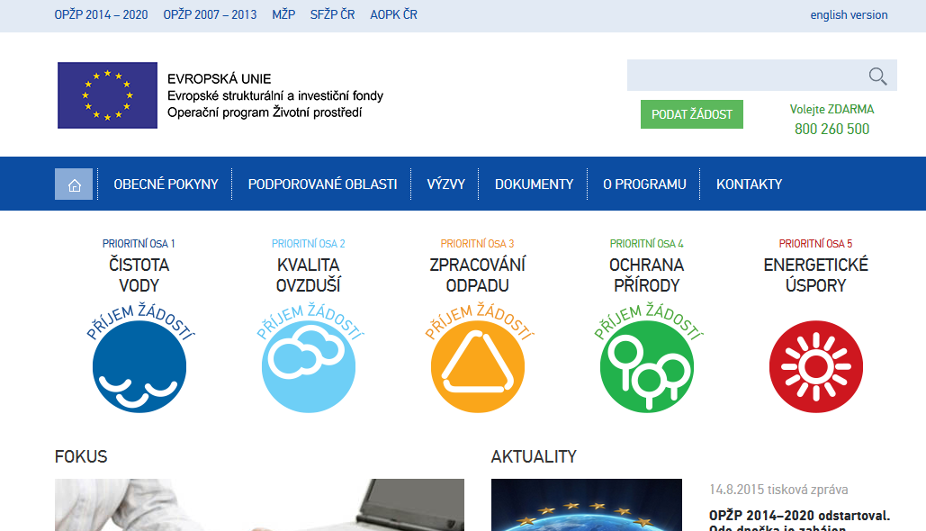Open the Dokumenty menu item
This screenshot has height=531, width=926.
pos(534,184)
